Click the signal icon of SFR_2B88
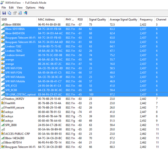This screenshot has width=168, height=149. pos(3,125)
